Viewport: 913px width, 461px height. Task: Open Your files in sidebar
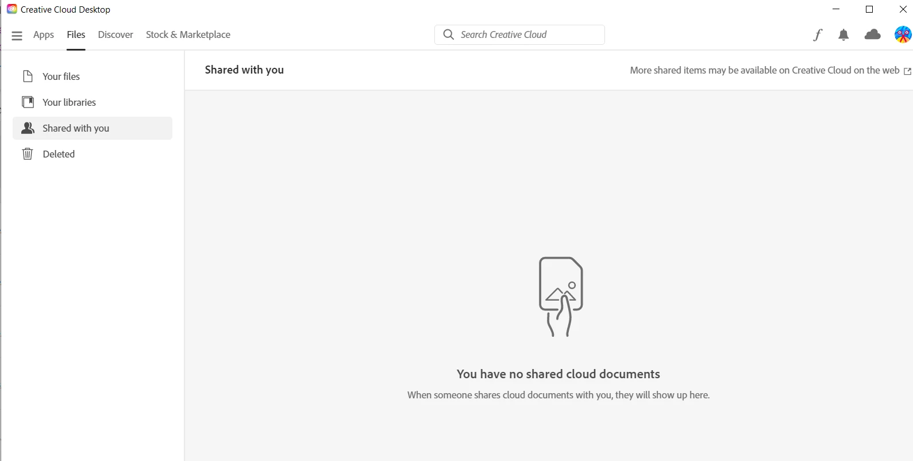[93, 76]
